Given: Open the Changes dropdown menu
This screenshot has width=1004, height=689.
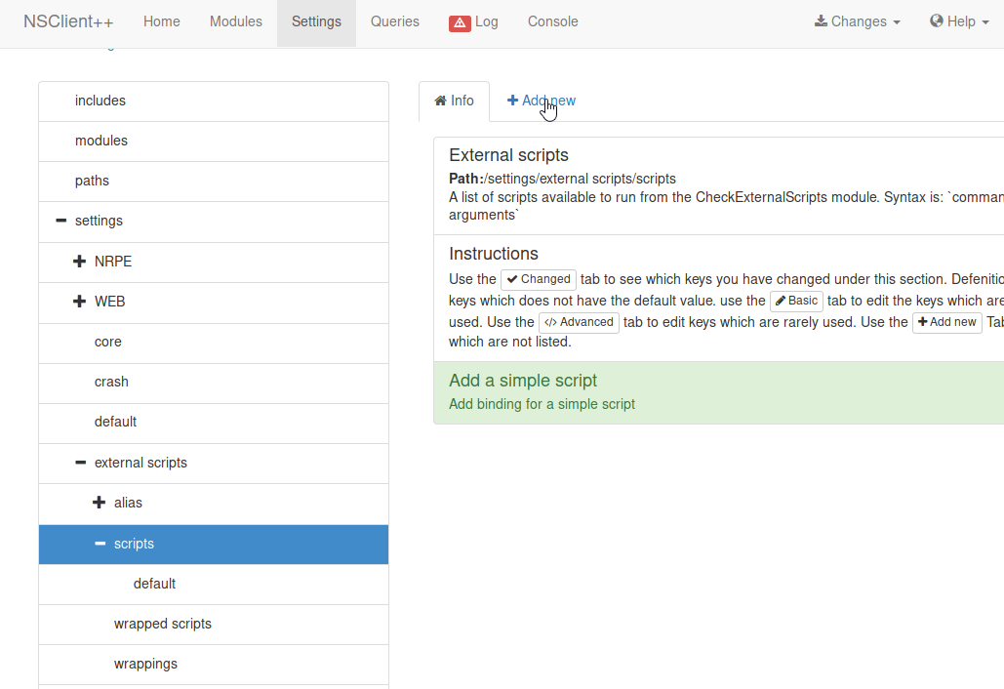Looking at the screenshot, I should [x=858, y=21].
